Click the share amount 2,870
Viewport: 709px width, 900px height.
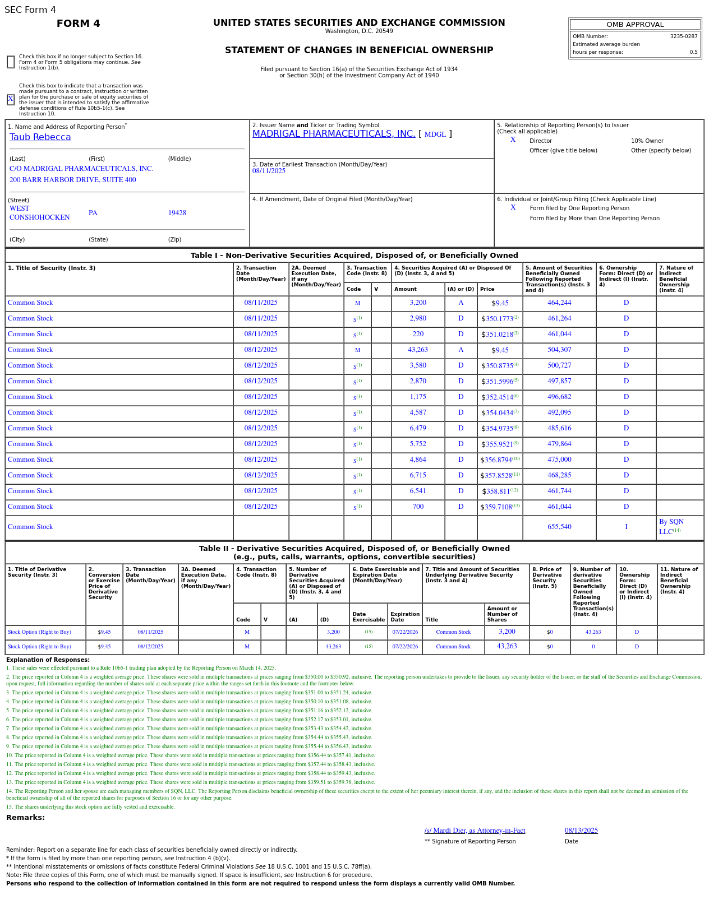tap(418, 381)
